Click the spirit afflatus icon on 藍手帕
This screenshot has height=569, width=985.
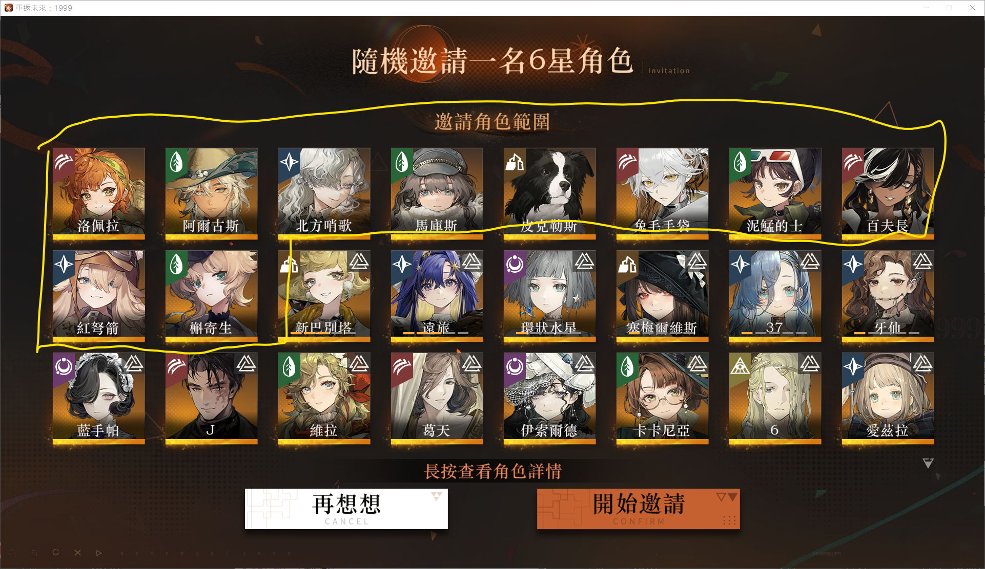[x=64, y=366]
